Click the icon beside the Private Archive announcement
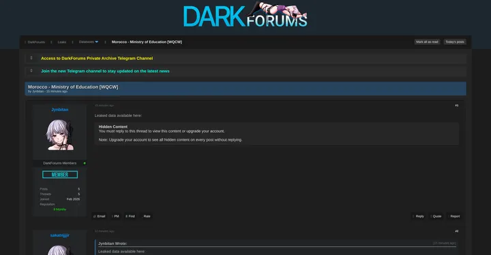This screenshot has height=255, width=491. pos(31,58)
